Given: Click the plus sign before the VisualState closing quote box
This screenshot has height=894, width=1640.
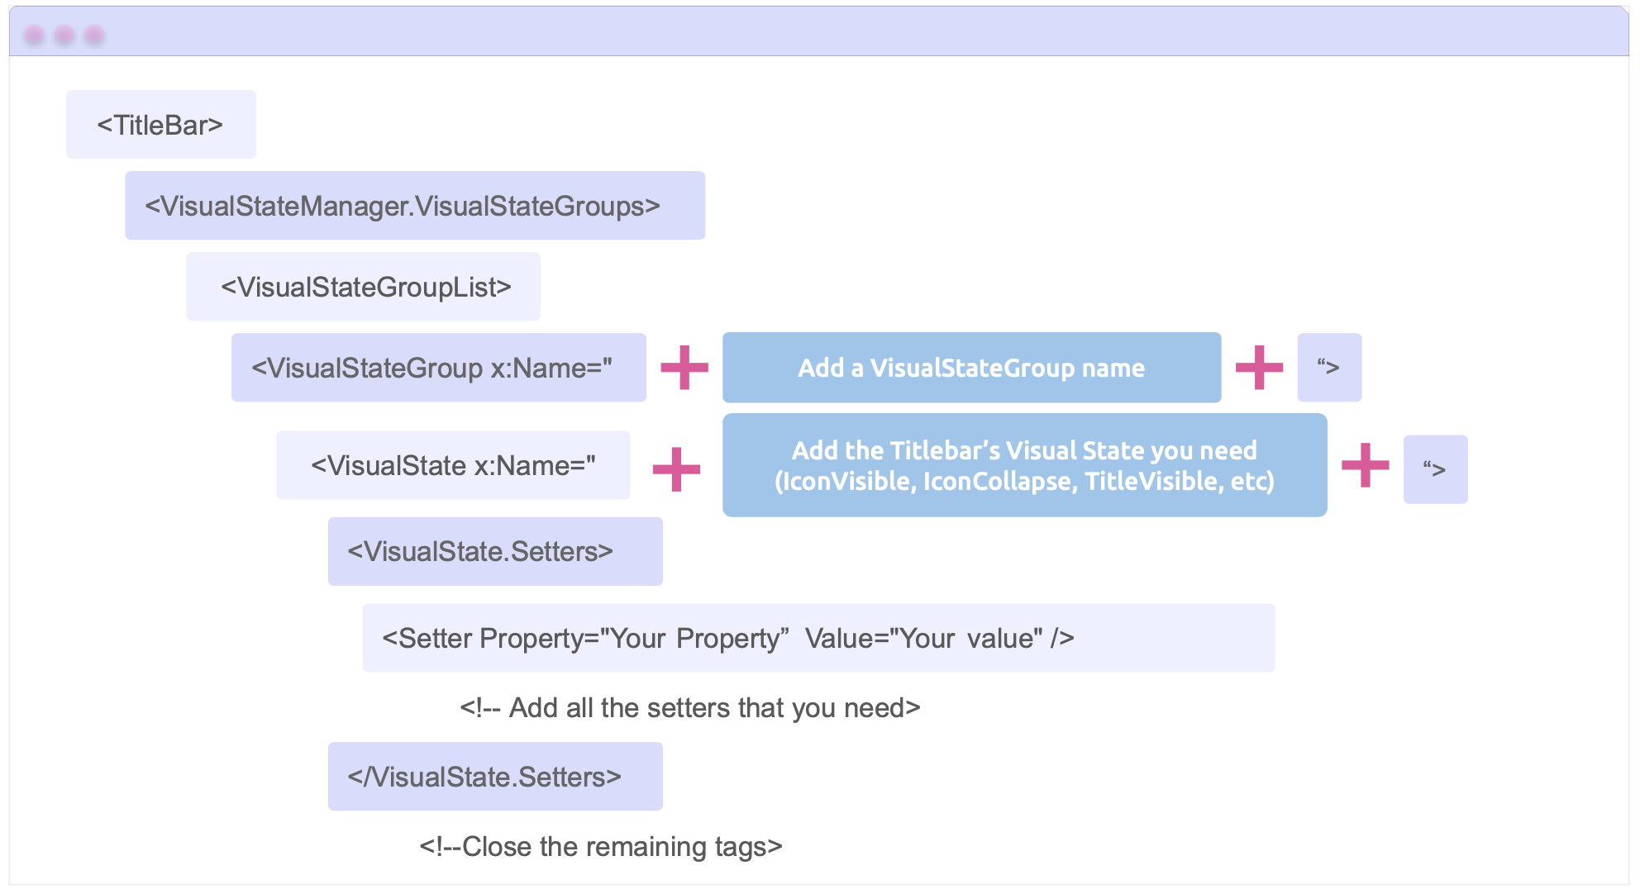Looking at the screenshot, I should (x=1365, y=465).
